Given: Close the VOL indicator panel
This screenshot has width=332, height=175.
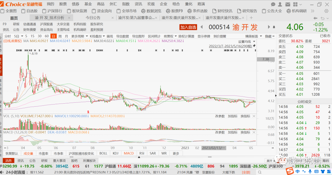Looking at the screenshot, I should pyautogui.click(x=254, y=116).
